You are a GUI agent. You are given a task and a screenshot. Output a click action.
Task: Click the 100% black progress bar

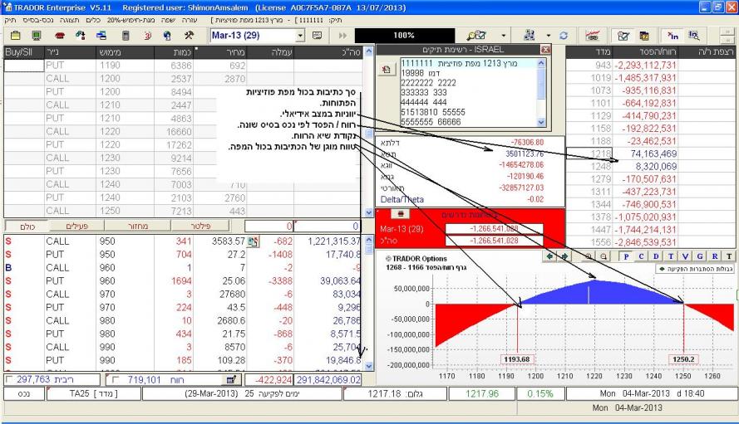pyautogui.click(x=404, y=36)
